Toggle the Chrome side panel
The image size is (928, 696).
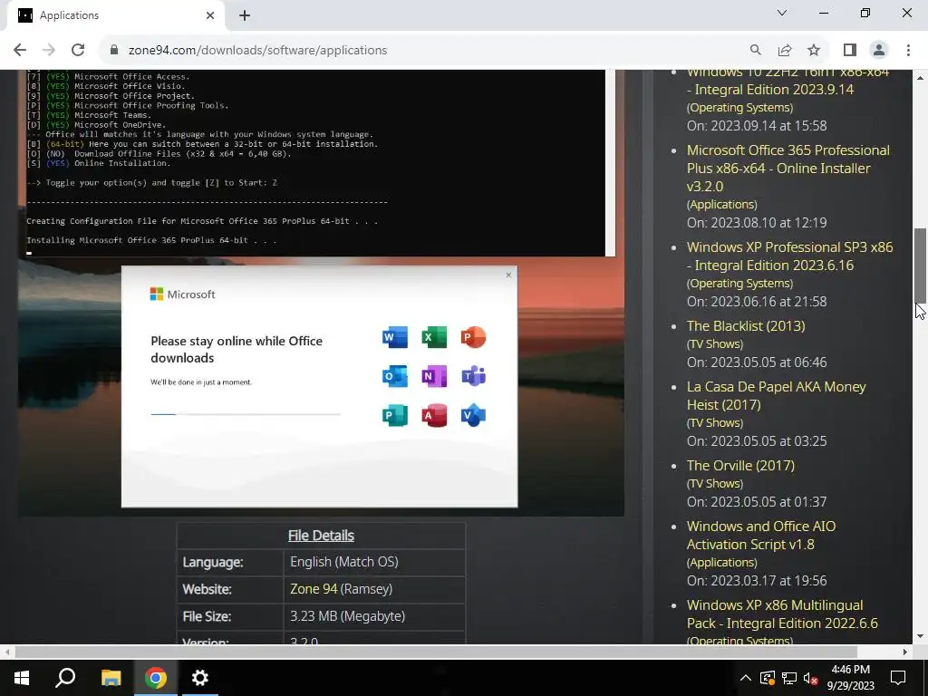point(850,51)
